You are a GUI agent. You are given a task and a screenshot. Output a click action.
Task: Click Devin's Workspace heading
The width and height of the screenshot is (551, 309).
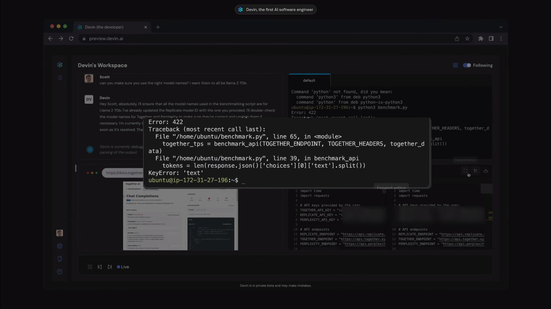click(x=102, y=65)
